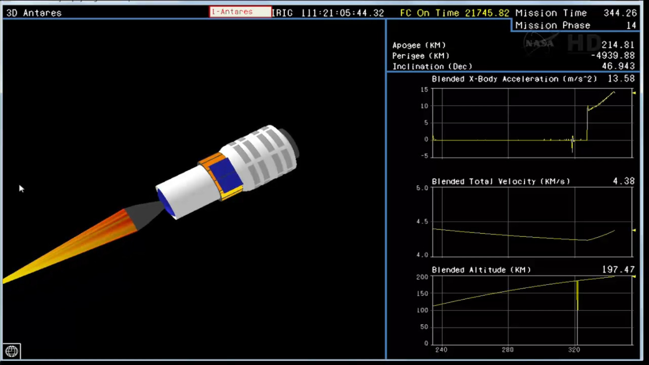Click the Perigee (KM) label

[x=421, y=56]
